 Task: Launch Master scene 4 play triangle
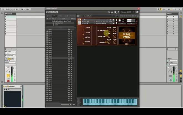pos(168,24)
